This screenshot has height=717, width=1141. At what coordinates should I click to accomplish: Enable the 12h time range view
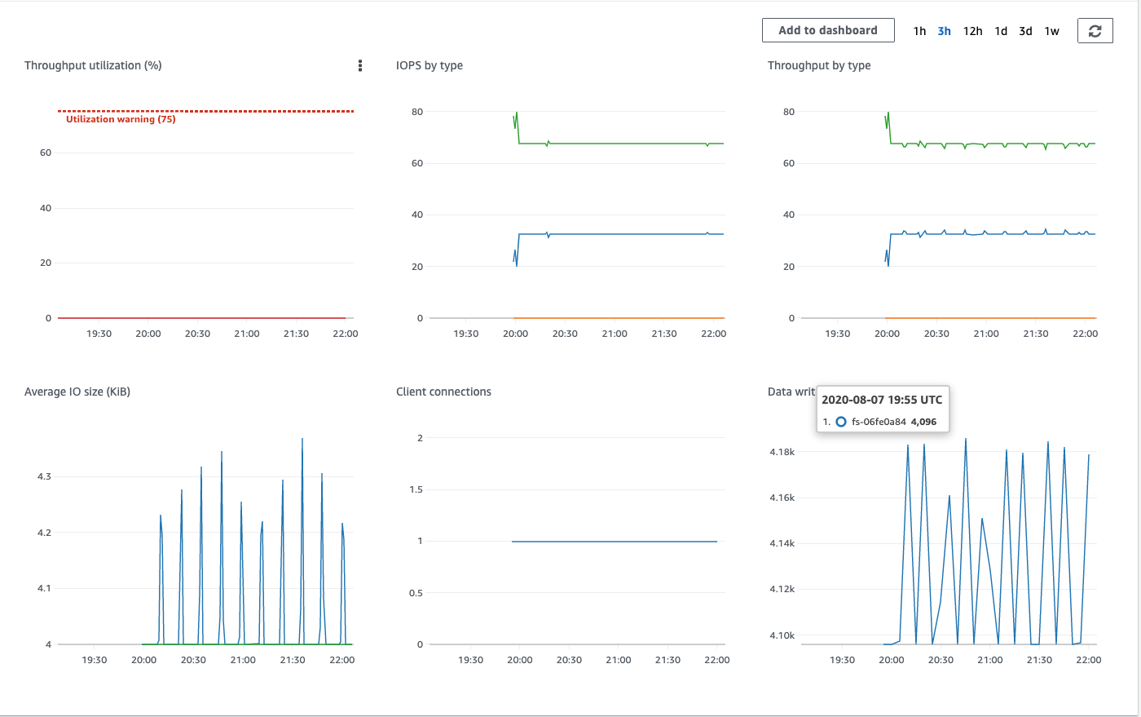(972, 30)
